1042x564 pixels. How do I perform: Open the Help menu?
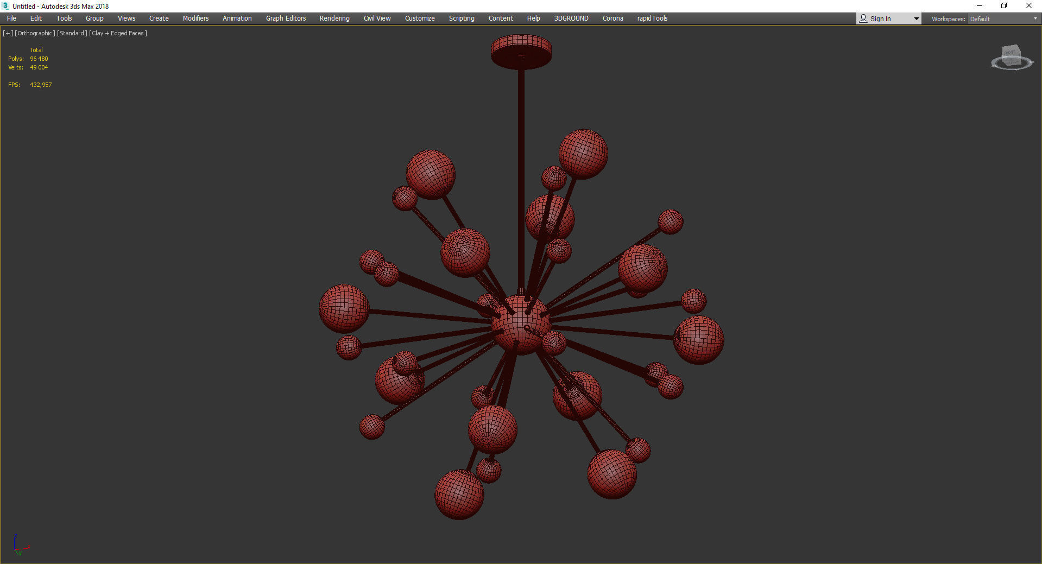[x=533, y=18]
